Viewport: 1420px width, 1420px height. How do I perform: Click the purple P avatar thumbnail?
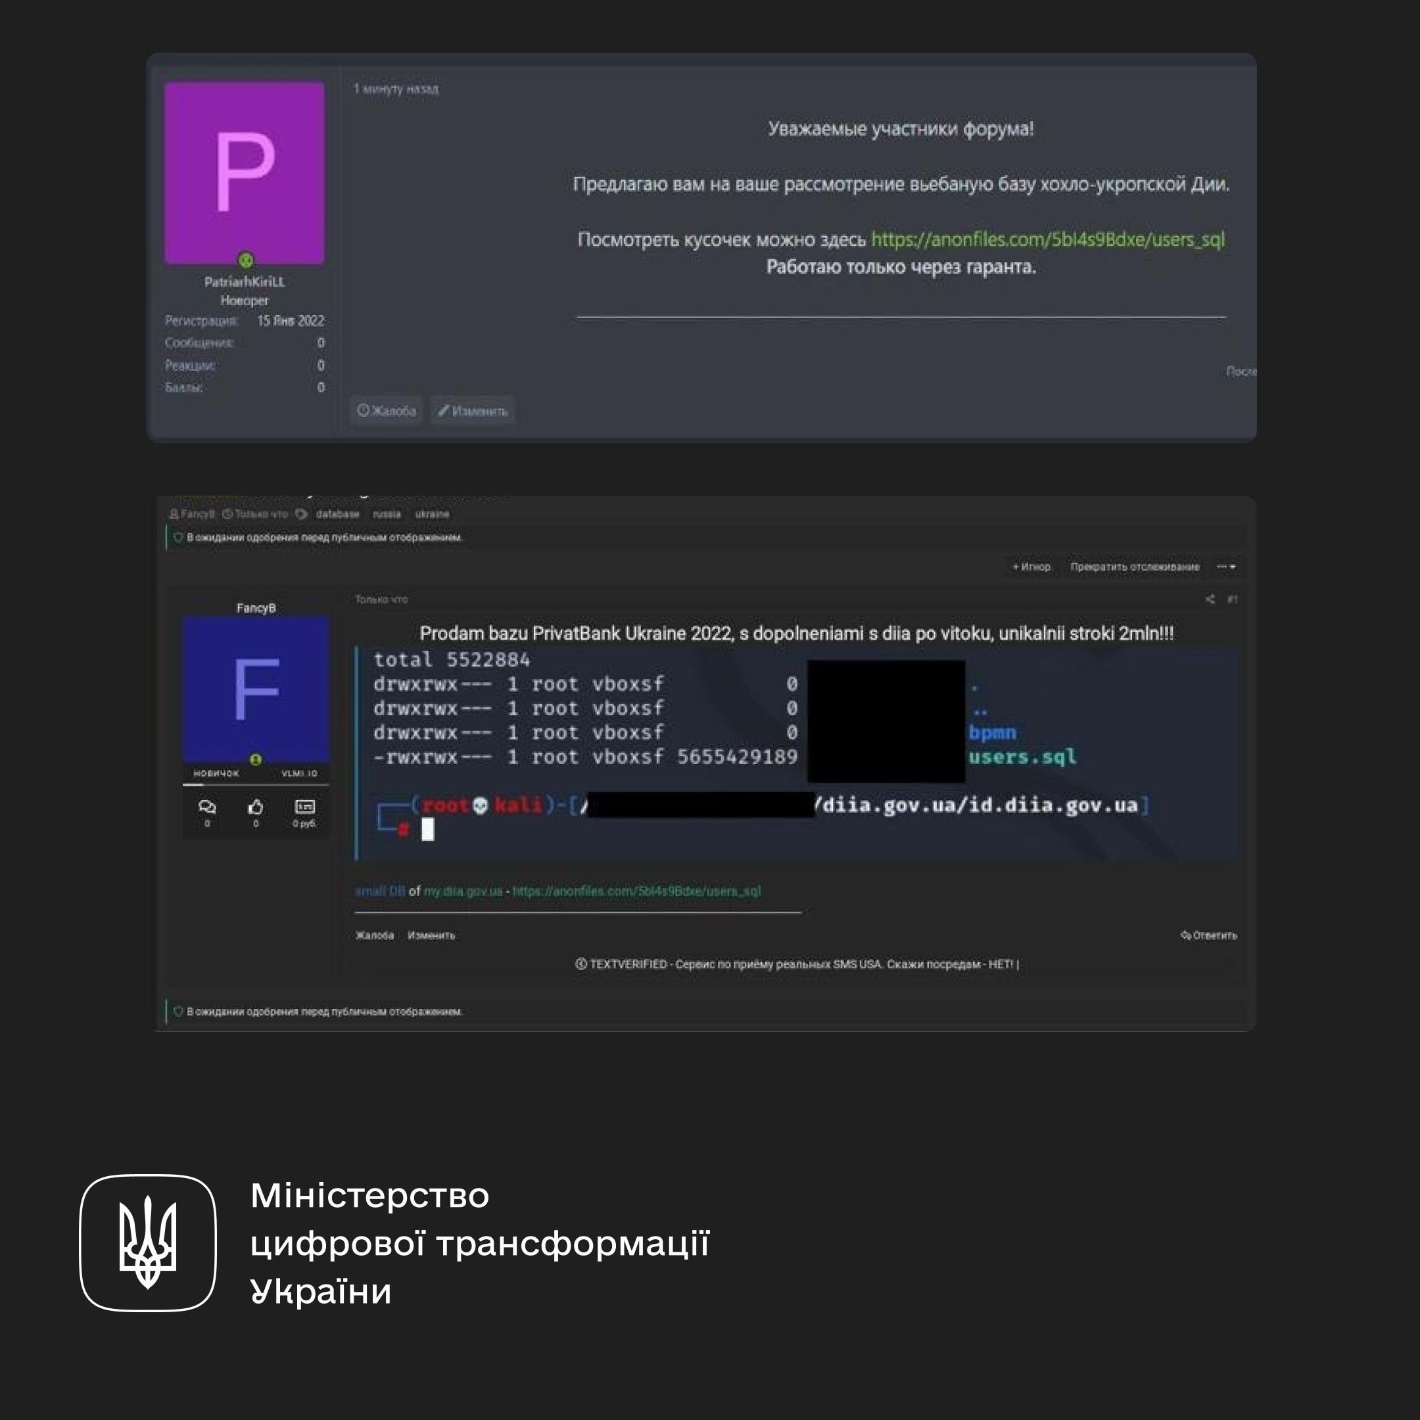[244, 173]
